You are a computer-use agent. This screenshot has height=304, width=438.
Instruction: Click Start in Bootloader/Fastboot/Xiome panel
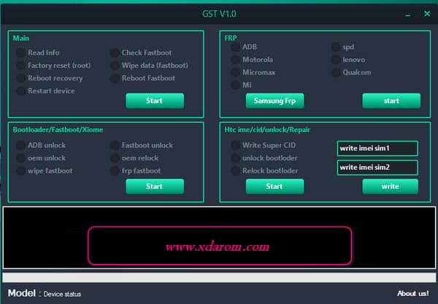click(x=154, y=187)
